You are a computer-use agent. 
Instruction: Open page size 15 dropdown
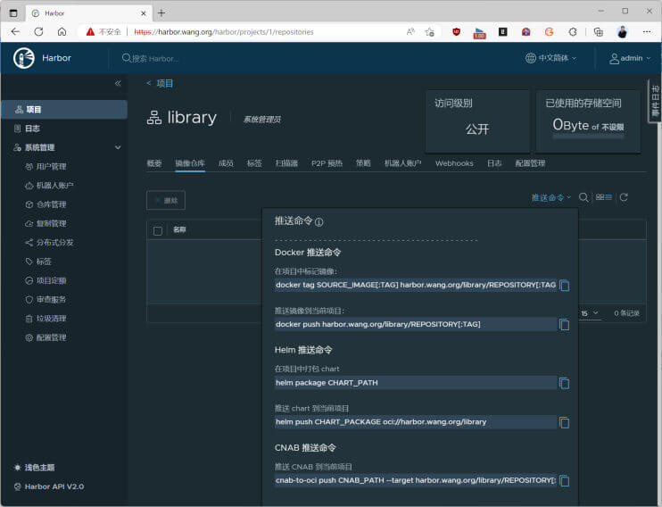(590, 313)
